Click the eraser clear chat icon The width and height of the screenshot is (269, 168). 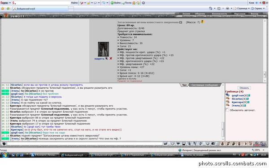pyautogui.click(x=173, y=144)
